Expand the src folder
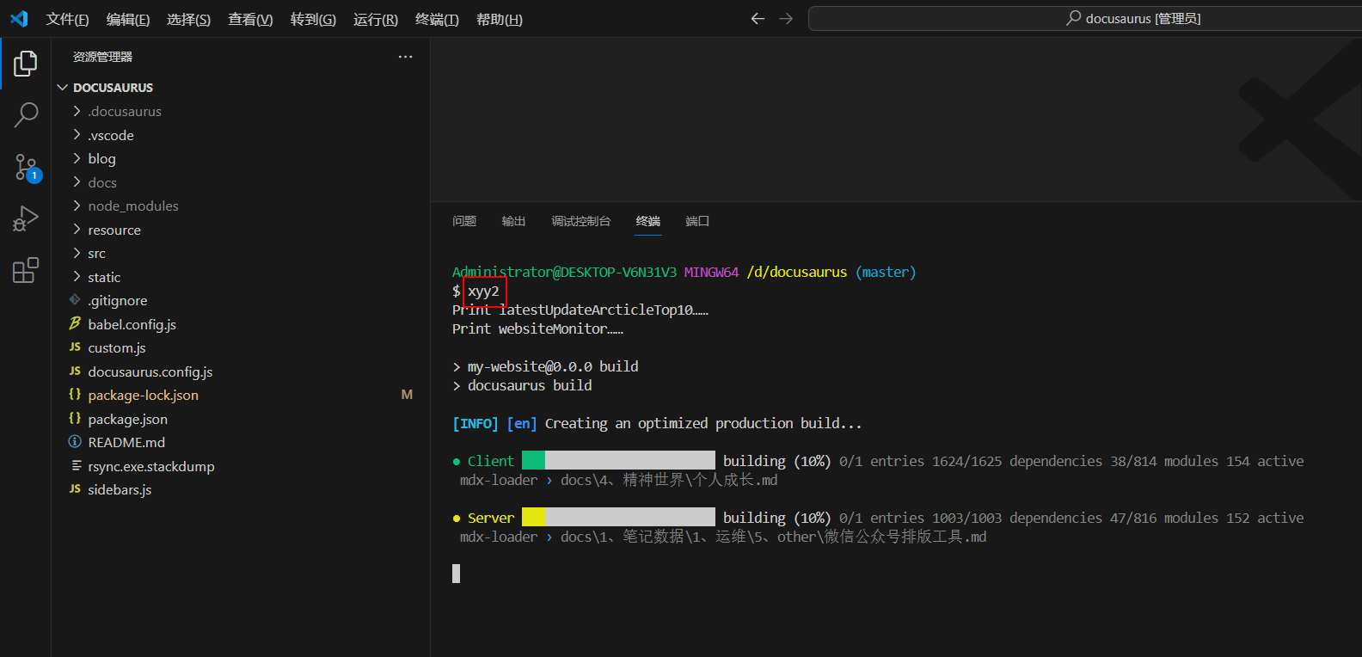Screen dimensions: 1362x657 point(77,253)
